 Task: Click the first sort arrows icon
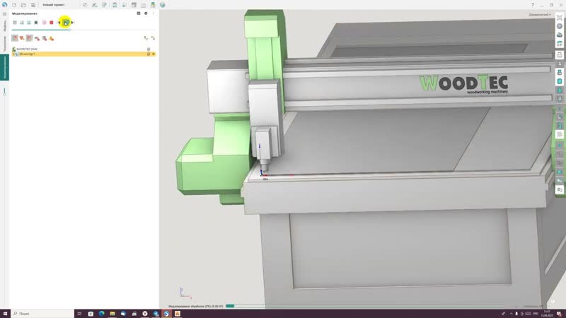click(146, 38)
